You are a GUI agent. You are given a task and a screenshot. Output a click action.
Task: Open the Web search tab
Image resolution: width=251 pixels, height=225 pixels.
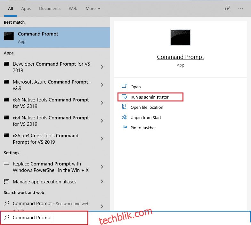(x=73, y=8)
